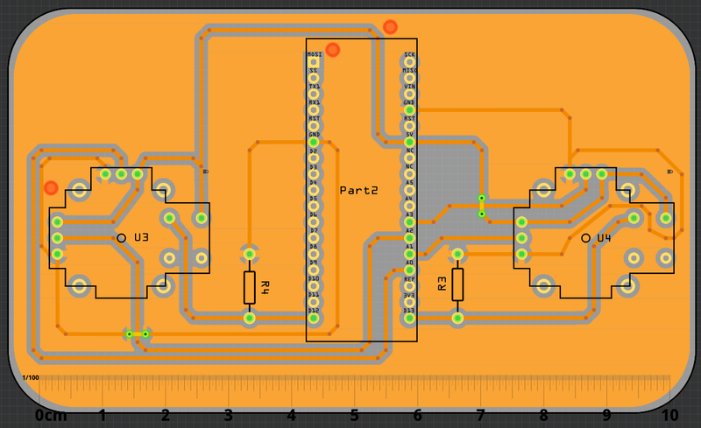Click the MOSI pin on Part2
This screenshot has height=428, width=701.
click(314, 62)
